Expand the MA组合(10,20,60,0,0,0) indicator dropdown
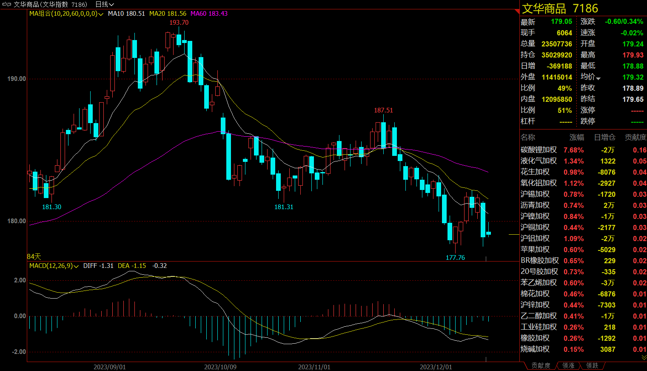 (x=101, y=14)
